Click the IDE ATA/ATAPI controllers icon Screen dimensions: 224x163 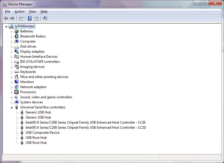(17, 62)
